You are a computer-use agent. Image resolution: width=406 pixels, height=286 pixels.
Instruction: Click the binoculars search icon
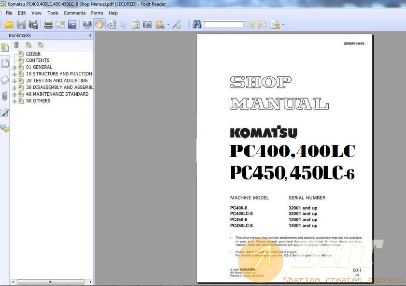[197, 25]
